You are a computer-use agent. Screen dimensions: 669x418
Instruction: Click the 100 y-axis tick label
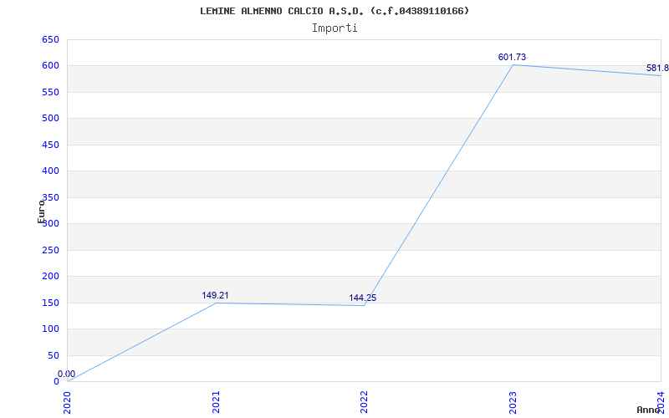tap(50, 329)
